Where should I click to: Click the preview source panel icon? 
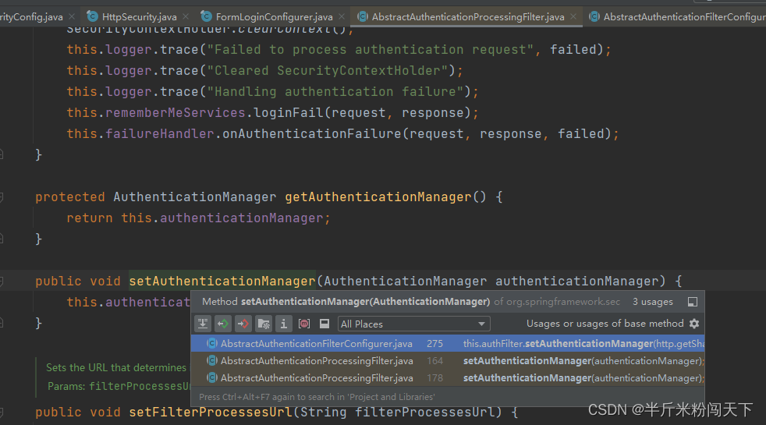tap(324, 324)
